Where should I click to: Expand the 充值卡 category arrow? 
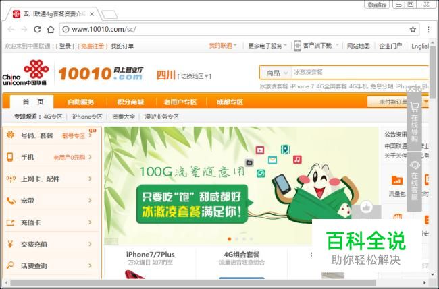click(90, 222)
